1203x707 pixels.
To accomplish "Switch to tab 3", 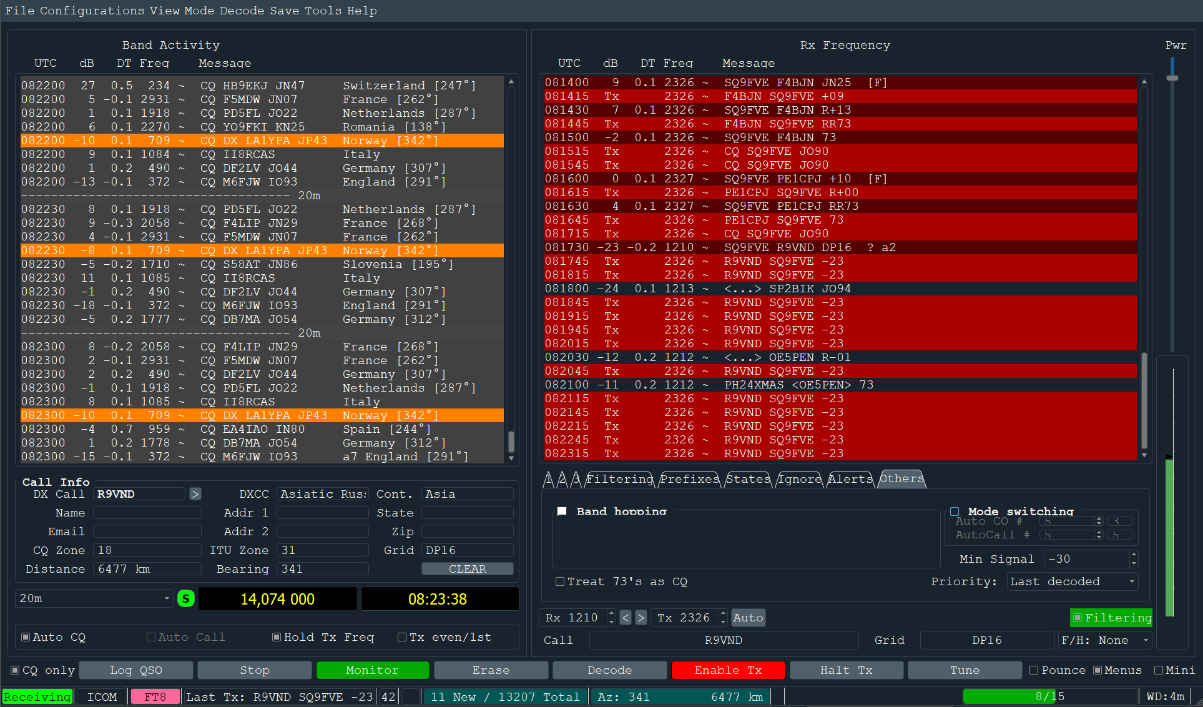I will click(576, 479).
